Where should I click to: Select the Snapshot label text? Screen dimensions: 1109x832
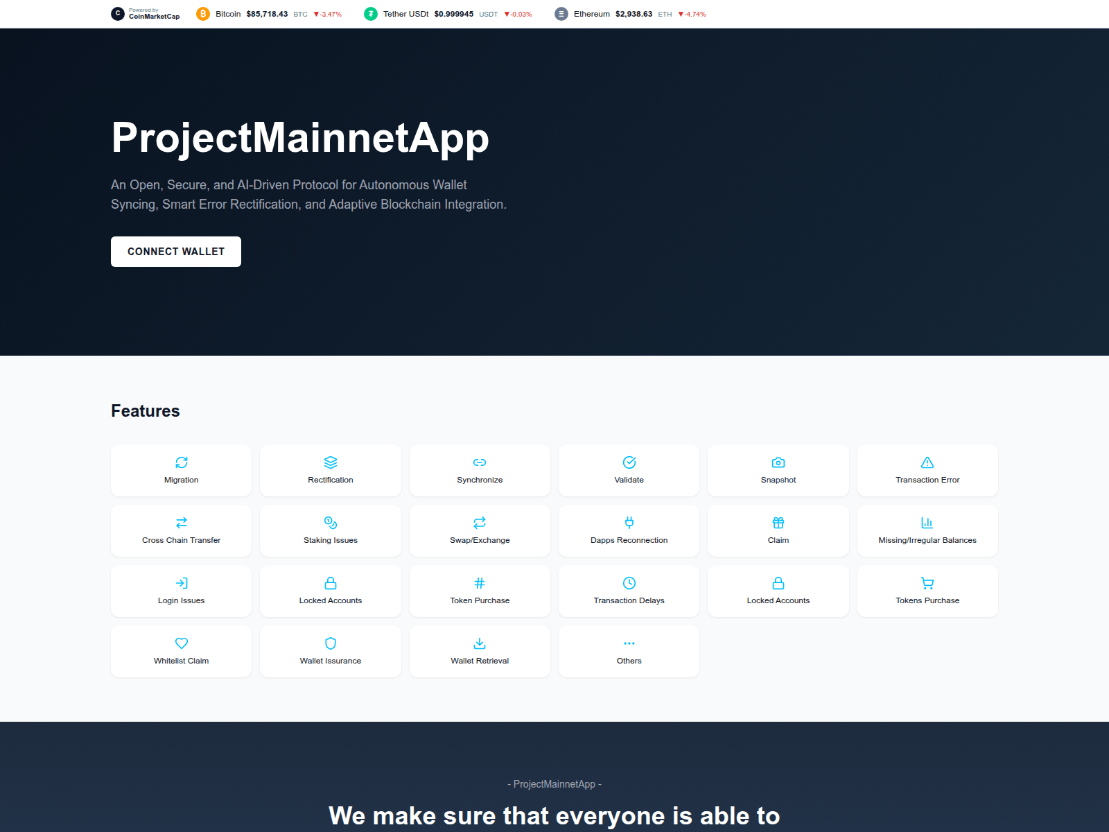coord(778,480)
